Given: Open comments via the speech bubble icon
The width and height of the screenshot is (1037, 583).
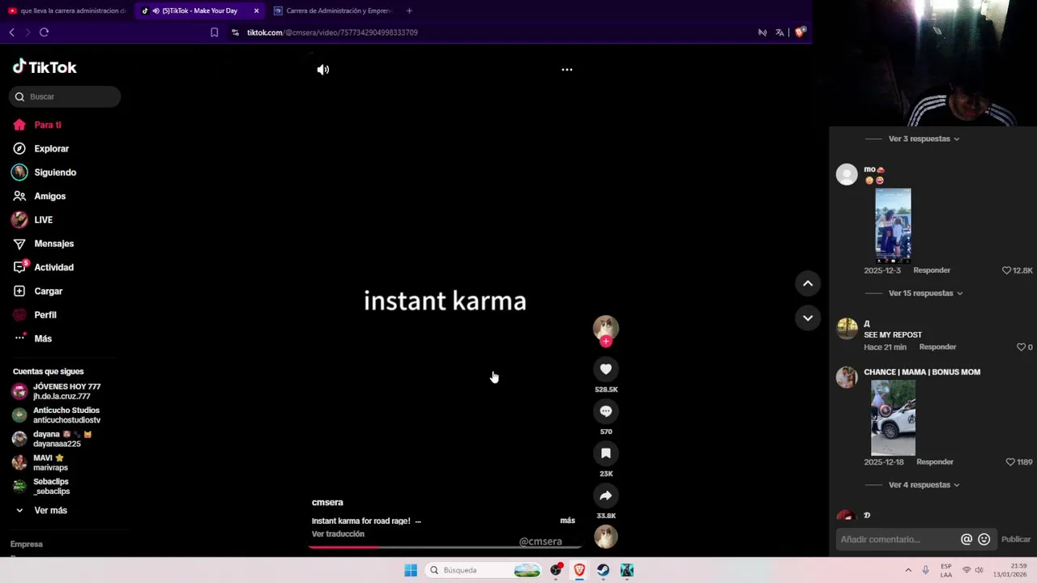Looking at the screenshot, I should tap(606, 411).
